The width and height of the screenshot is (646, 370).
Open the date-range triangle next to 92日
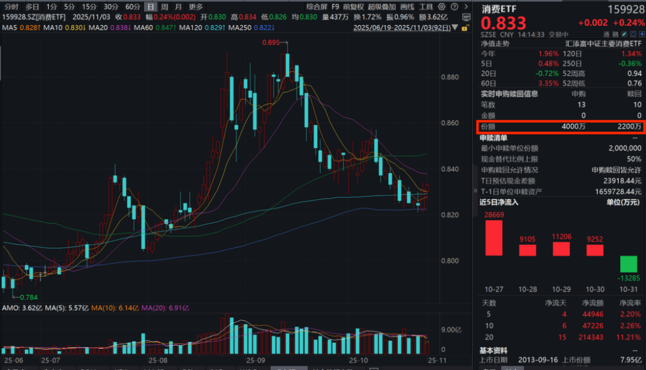pyautogui.click(x=455, y=28)
